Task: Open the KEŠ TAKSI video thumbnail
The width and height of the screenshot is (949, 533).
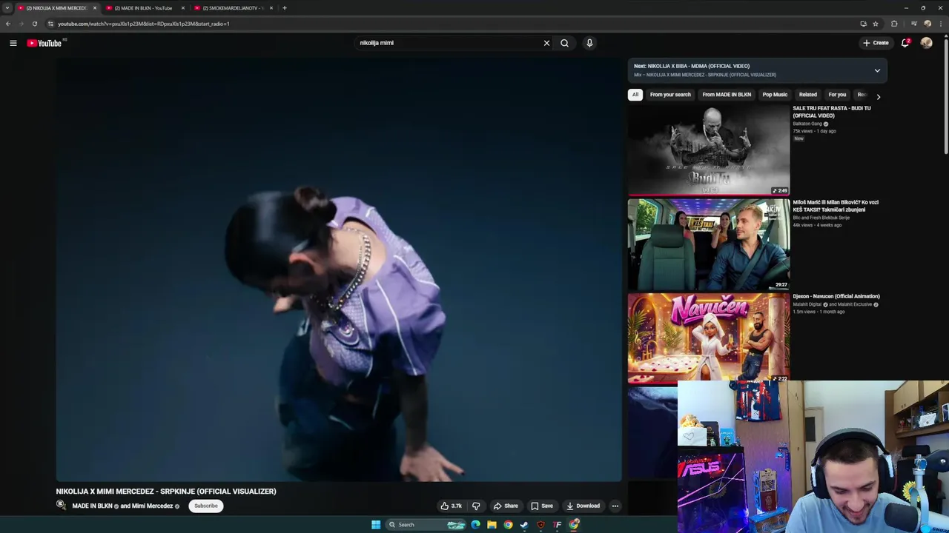Action: [x=709, y=244]
